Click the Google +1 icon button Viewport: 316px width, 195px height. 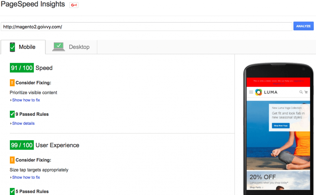(74, 5)
